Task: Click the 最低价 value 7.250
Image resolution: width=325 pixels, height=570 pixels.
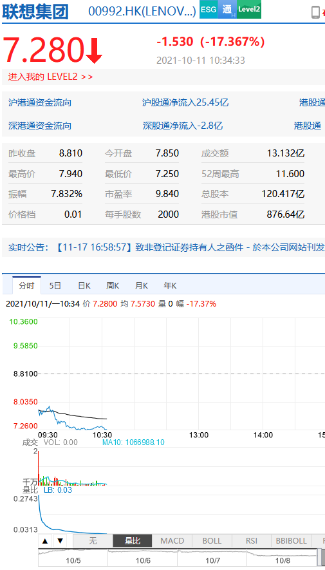Action: pos(167,174)
